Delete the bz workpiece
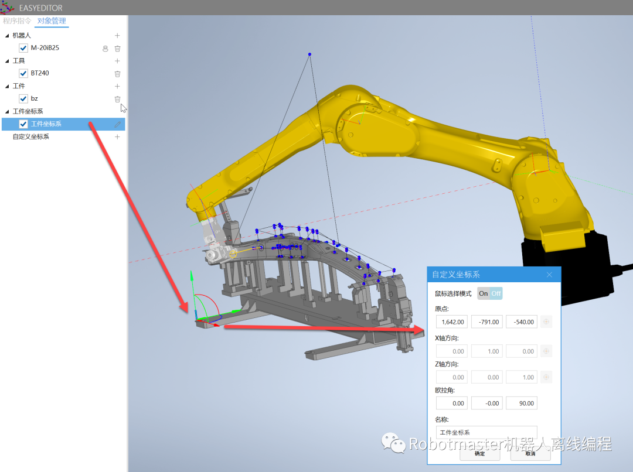The image size is (633, 472). click(x=117, y=99)
